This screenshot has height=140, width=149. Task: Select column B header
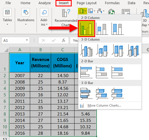(x=40, y=50)
